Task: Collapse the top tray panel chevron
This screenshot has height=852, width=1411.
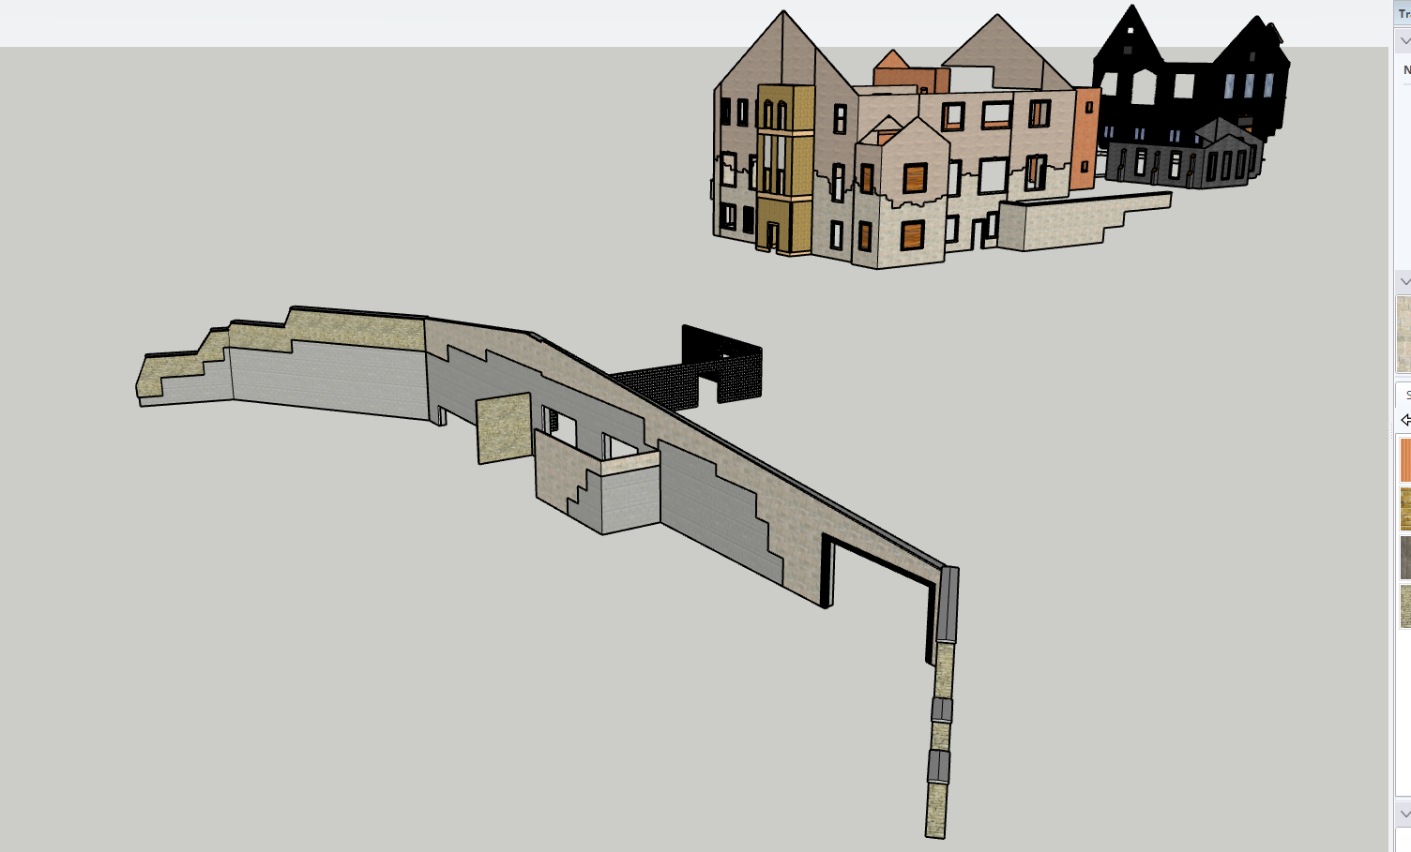Action: (1404, 41)
